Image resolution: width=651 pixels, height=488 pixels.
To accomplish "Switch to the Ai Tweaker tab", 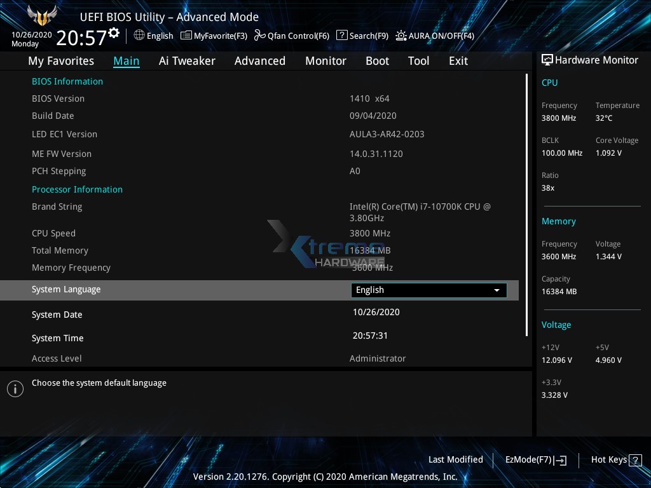I will point(187,60).
